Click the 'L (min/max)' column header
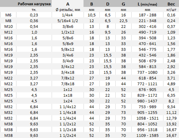Image resolution: width=179 pixels, height=138 pixels. 147,4
